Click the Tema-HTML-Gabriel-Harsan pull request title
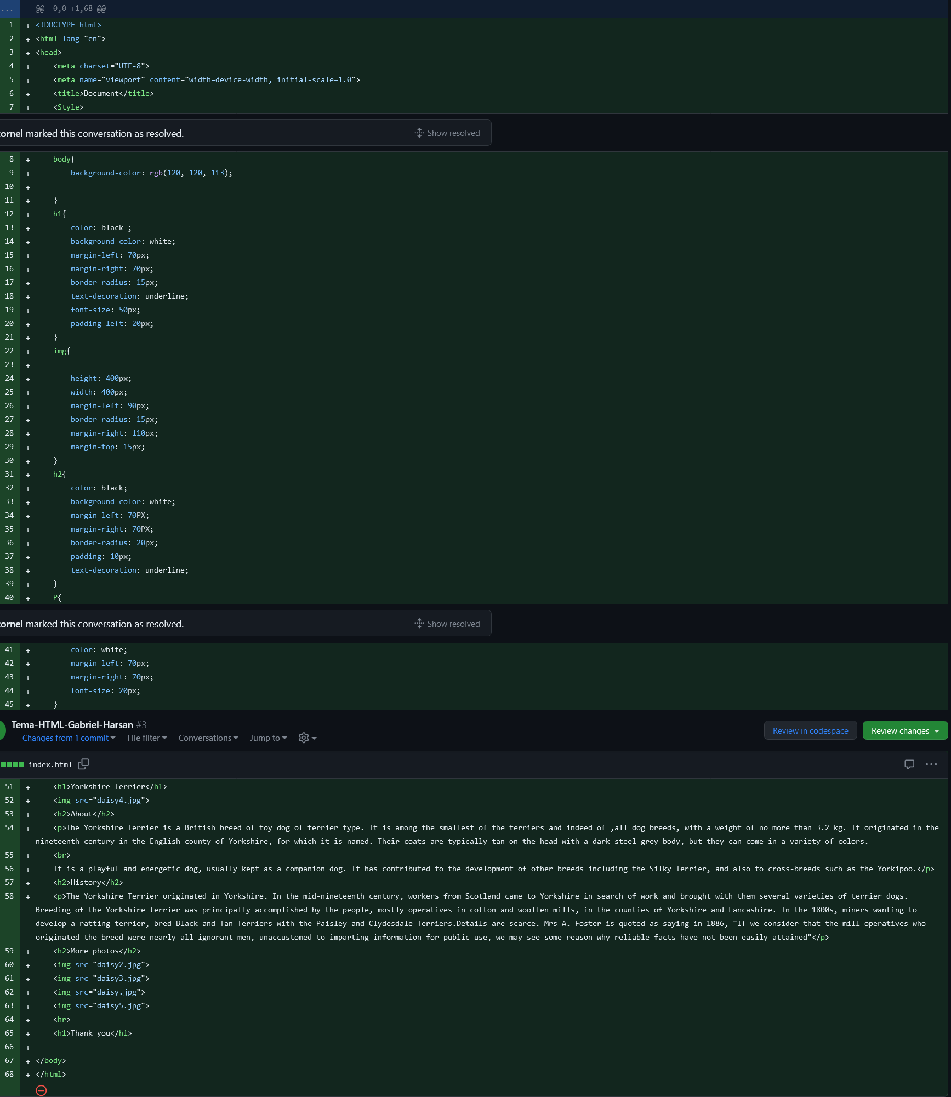Viewport: 951px width, 1097px height. tap(72, 725)
